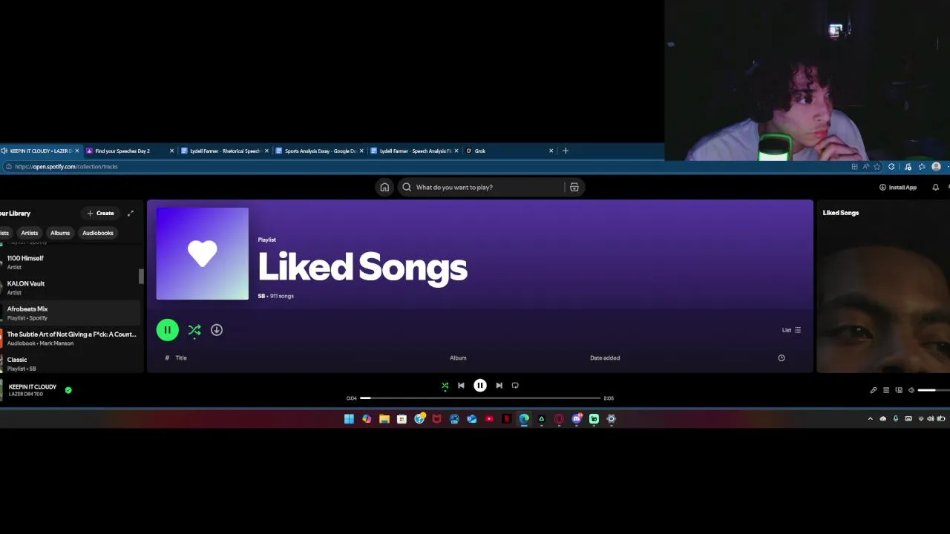Open the YouTube icon in the taskbar
Screen dimensions: 950x534
489,419
